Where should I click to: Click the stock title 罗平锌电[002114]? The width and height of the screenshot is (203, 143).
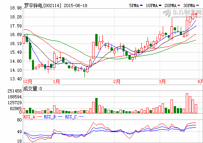coord(43,5)
